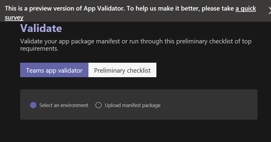
Task: Click the word survey in the banner
Action: tap(14, 17)
